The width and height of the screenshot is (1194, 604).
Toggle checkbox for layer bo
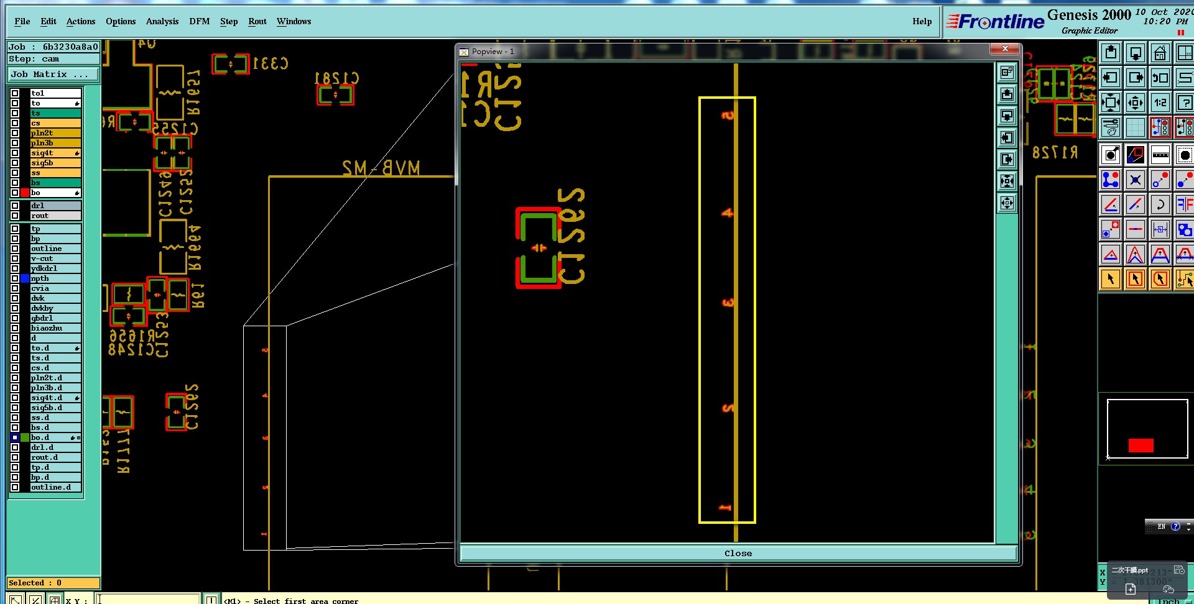(x=15, y=193)
